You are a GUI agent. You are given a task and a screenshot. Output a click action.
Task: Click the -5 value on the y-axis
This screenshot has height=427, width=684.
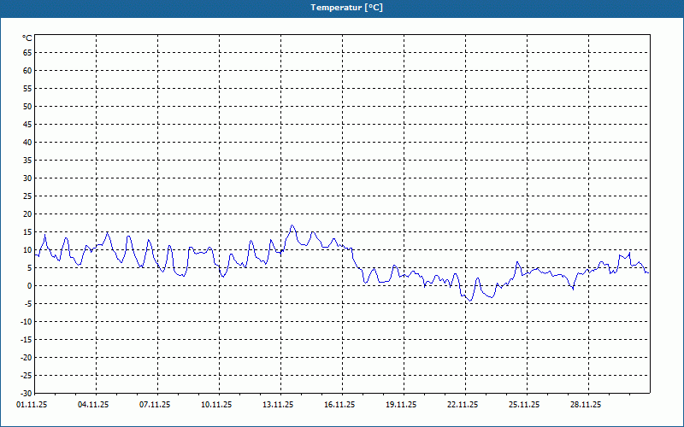[x=28, y=304]
